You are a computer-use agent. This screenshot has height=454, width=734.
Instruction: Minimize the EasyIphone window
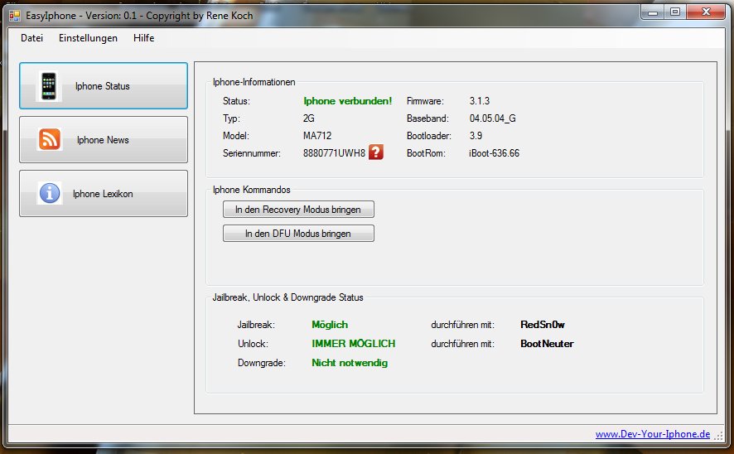653,12
